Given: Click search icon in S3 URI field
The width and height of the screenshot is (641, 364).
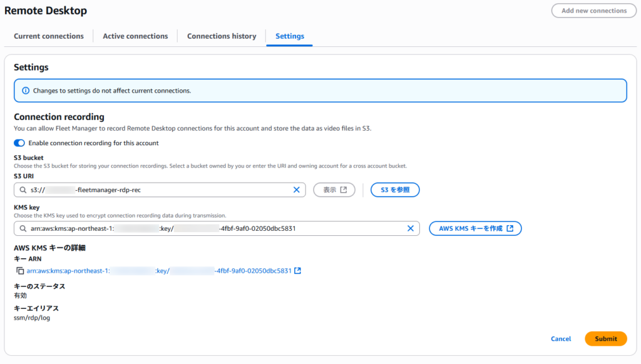Looking at the screenshot, I should coord(24,190).
